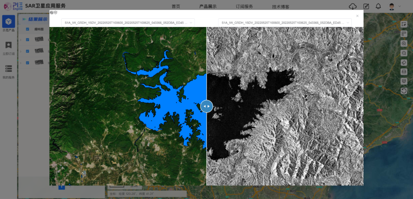Image resolution: width=413 pixels, height=199 pixels.
Task: Go to 首页 in navigation
Action: point(176,6)
